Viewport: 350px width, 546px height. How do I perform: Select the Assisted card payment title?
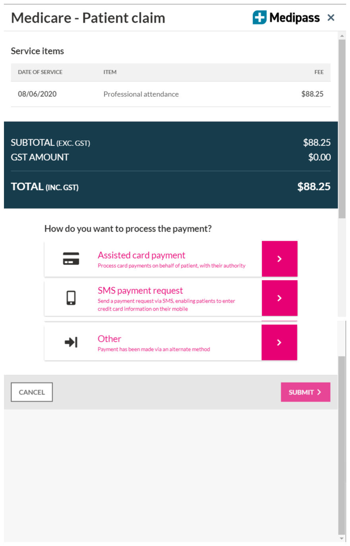click(141, 255)
